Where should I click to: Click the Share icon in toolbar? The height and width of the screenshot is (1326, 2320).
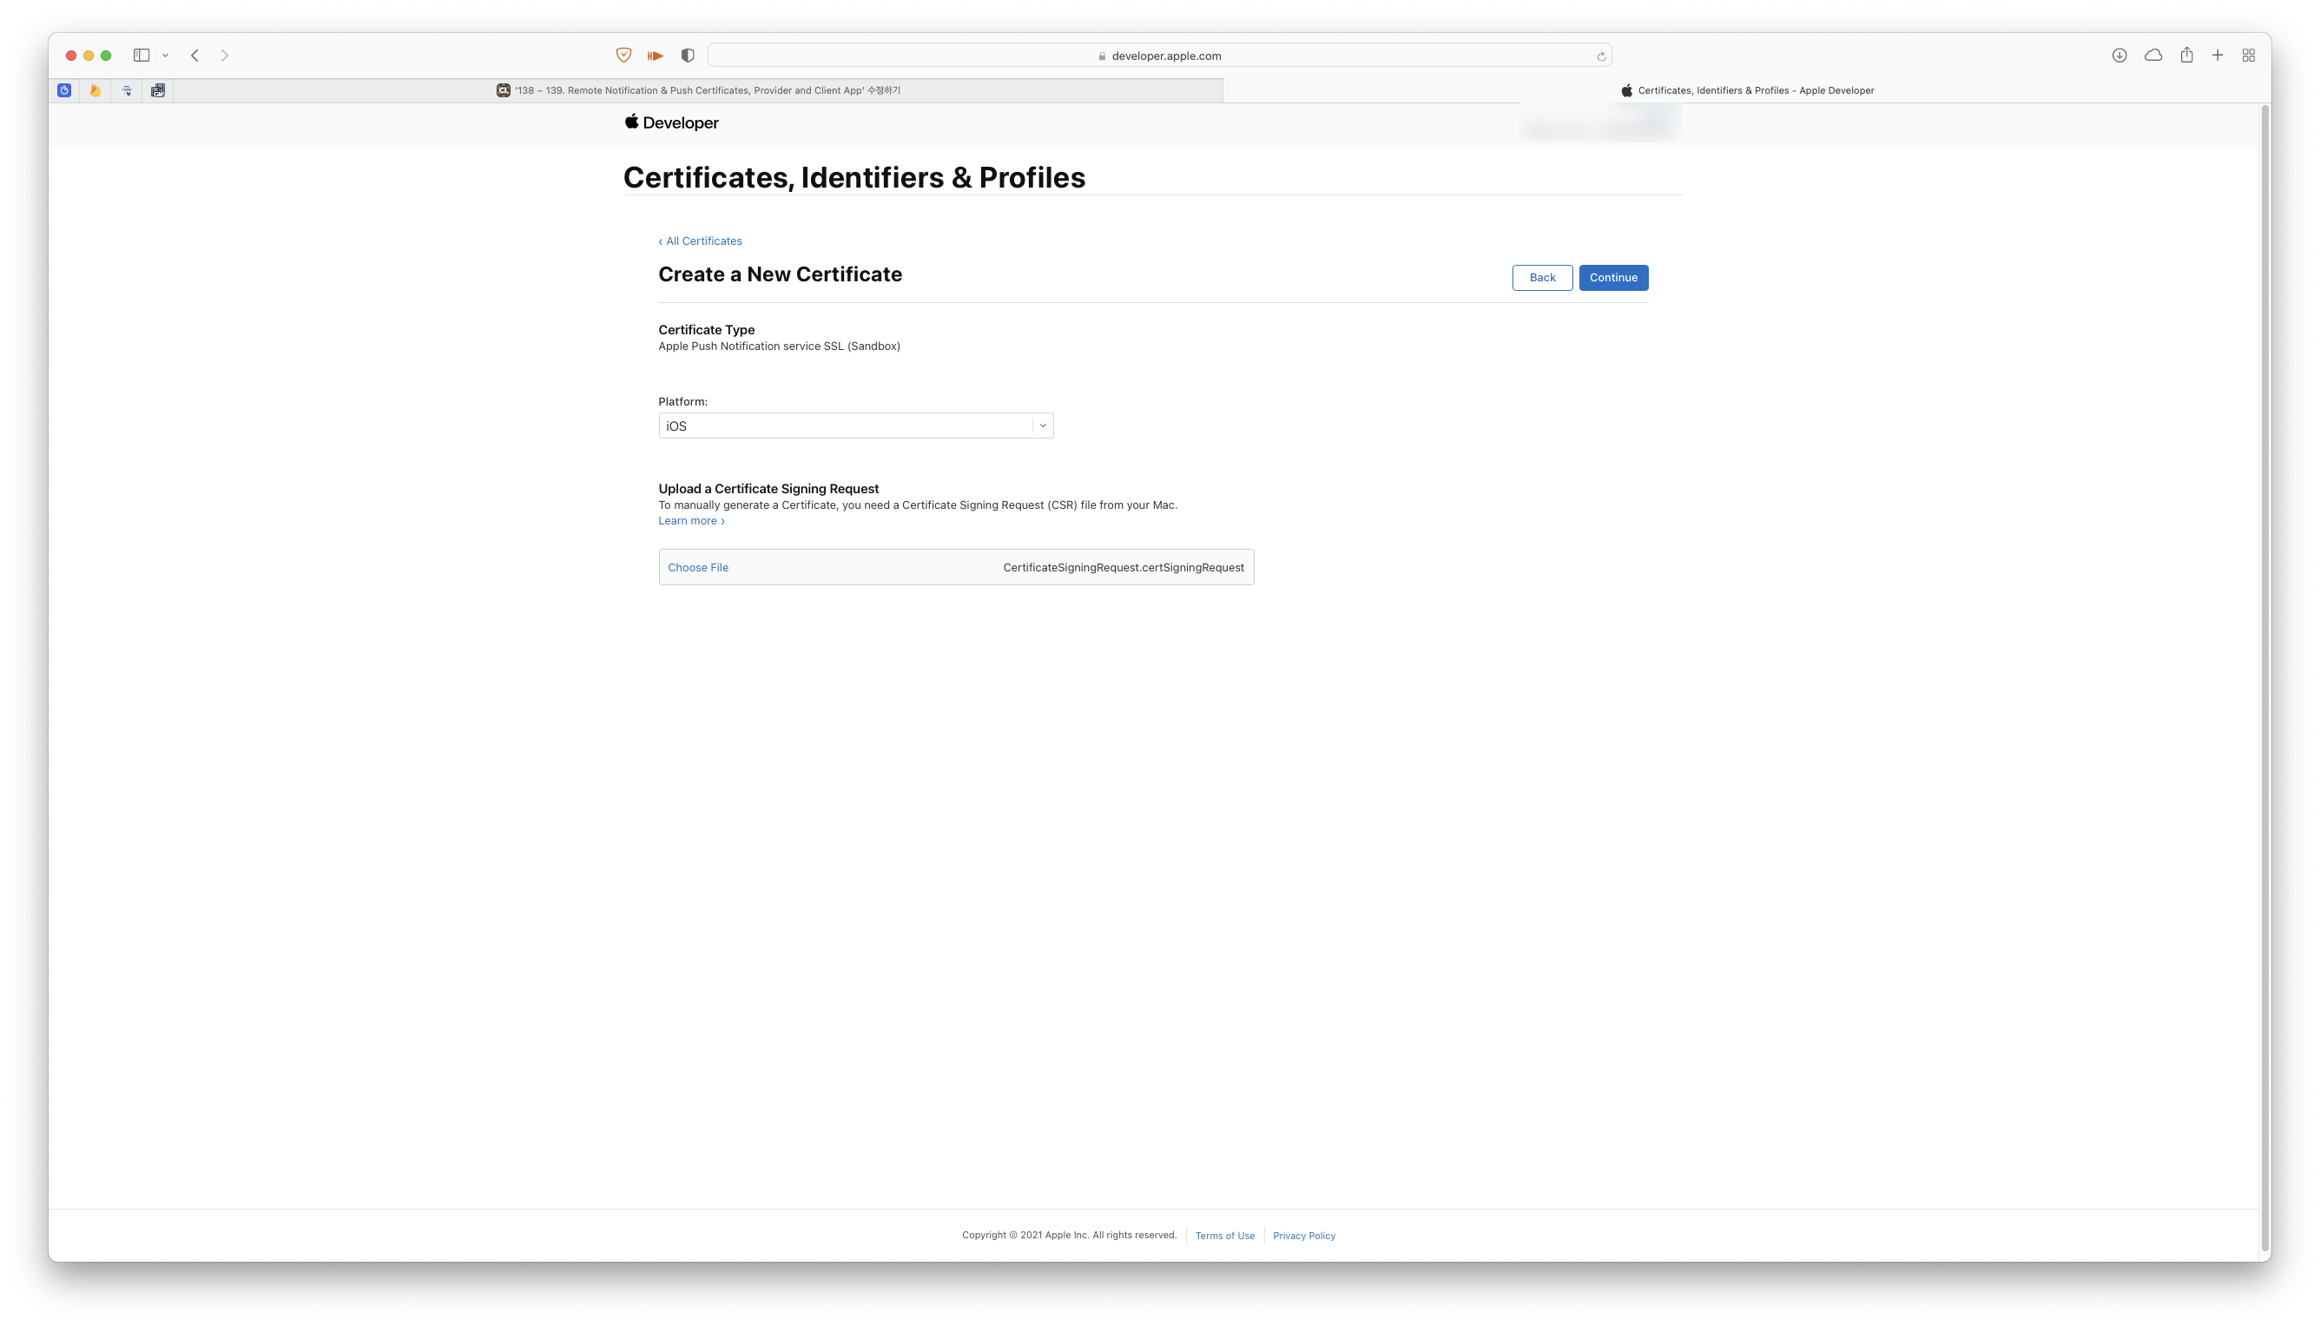click(2186, 56)
